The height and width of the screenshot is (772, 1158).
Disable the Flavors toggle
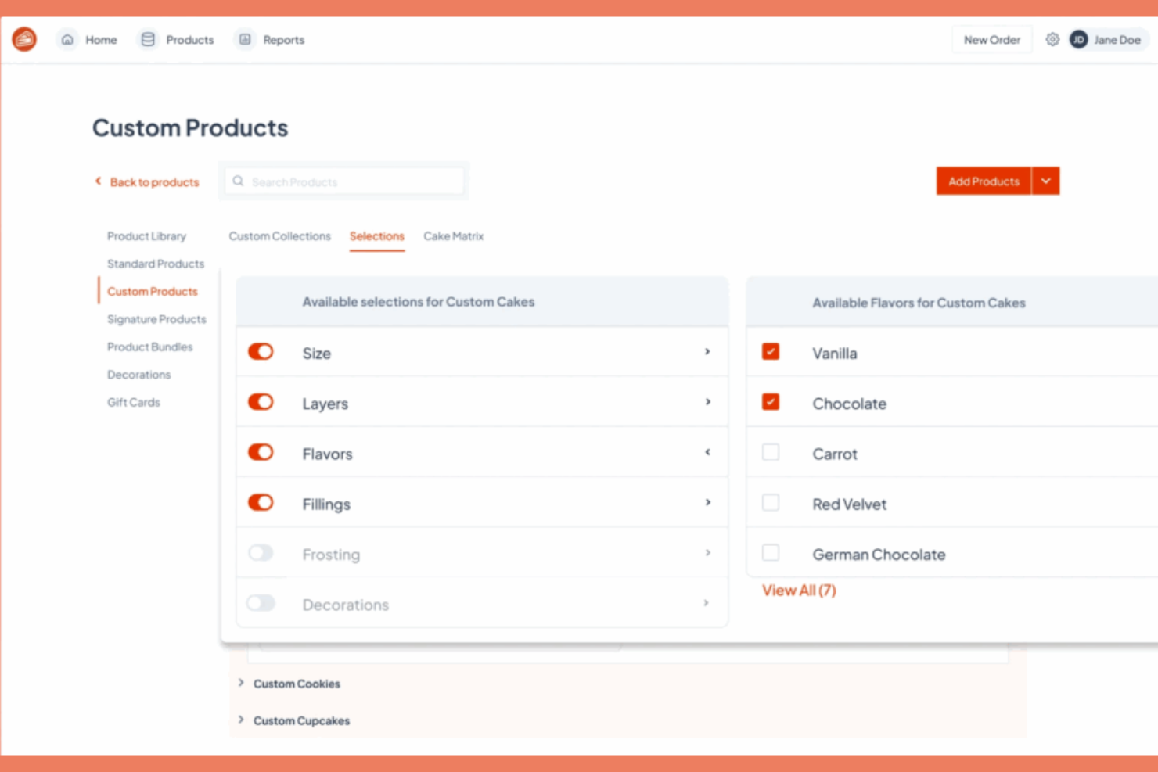point(261,452)
